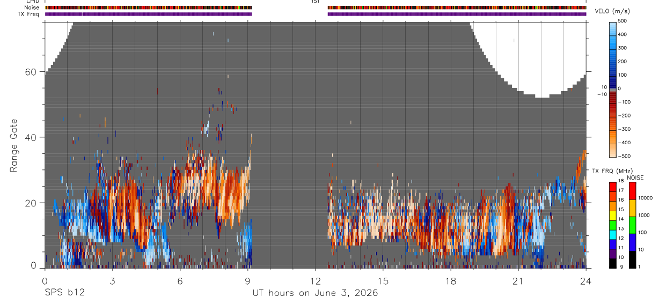Viewport: 659px width, 304px height.
Task: Click the '-10' label left of VELO colorbar
Action: 602,94
